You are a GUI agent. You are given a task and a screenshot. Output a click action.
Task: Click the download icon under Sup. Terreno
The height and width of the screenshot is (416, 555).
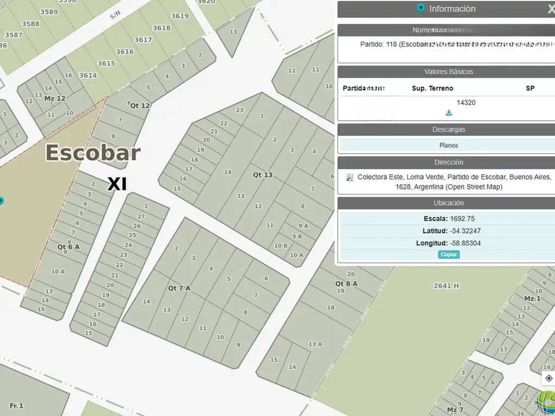pyautogui.click(x=449, y=113)
